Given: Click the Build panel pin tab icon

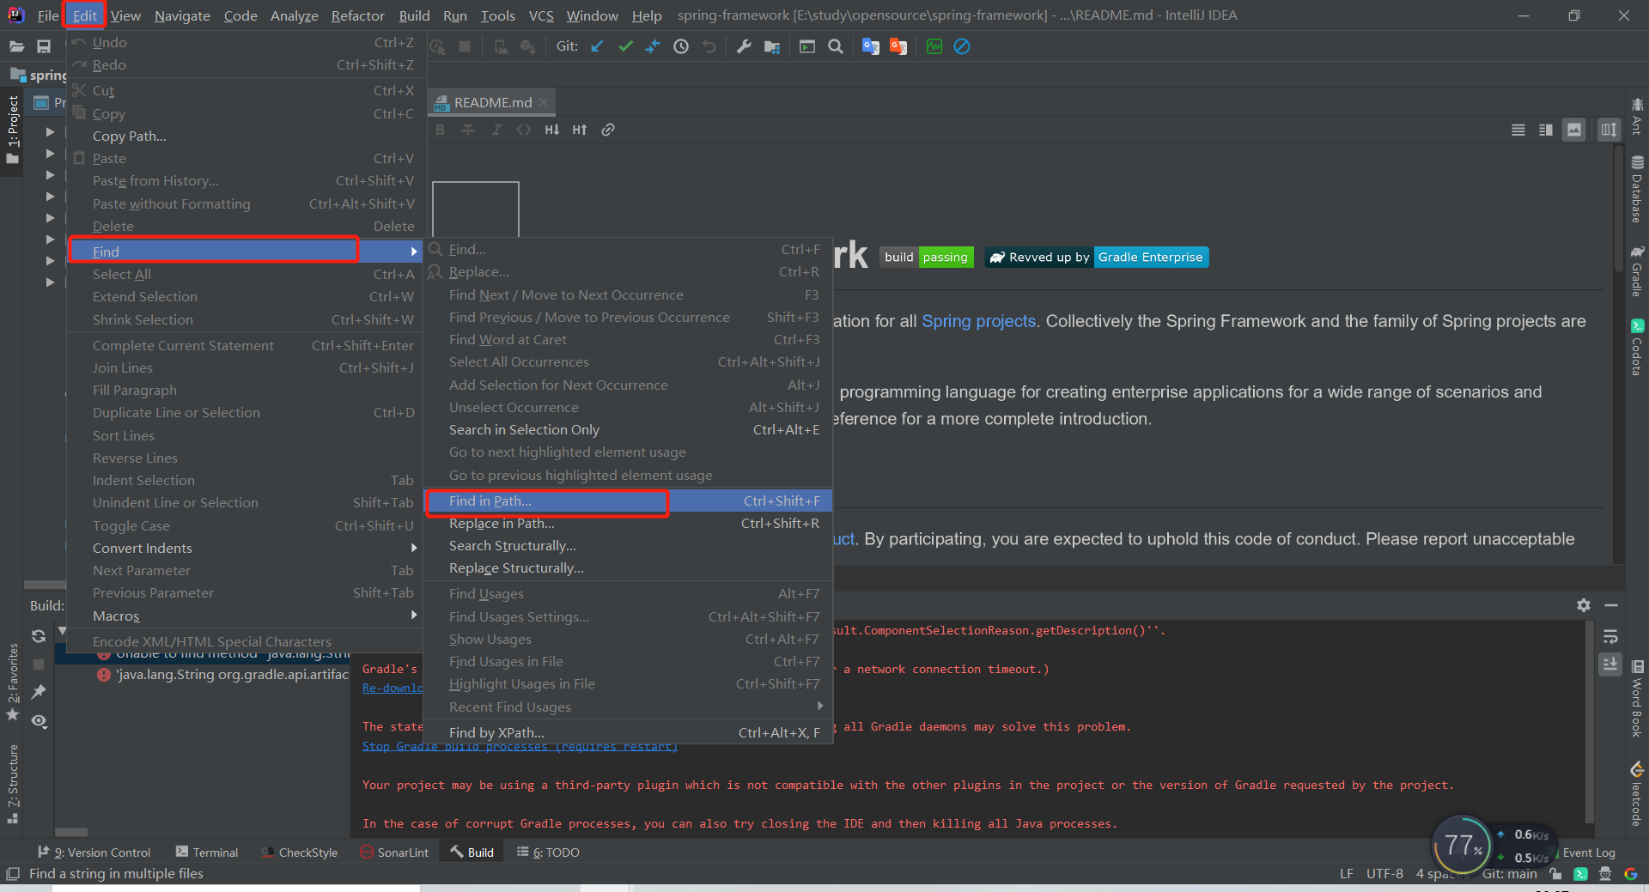Looking at the screenshot, I should pos(39,692).
